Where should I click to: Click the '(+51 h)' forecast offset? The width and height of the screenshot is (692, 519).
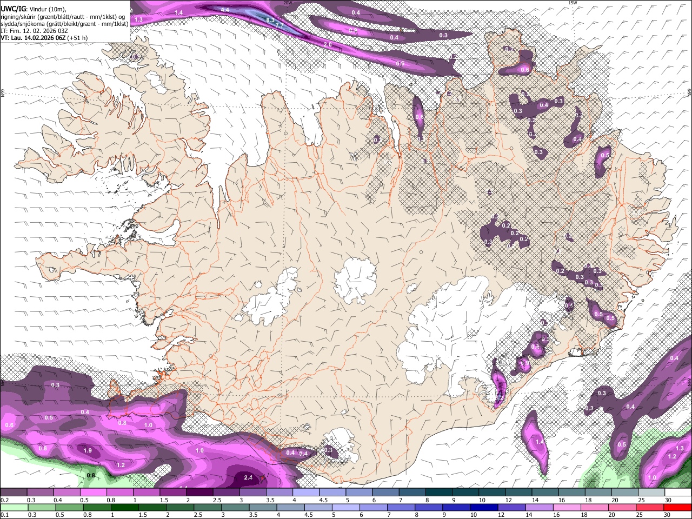click(x=78, y=38)
